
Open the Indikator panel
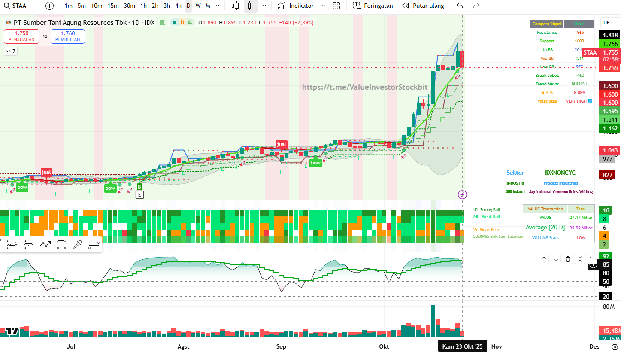point(295,6)
